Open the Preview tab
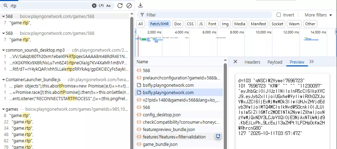 click(x=297, y=62)
